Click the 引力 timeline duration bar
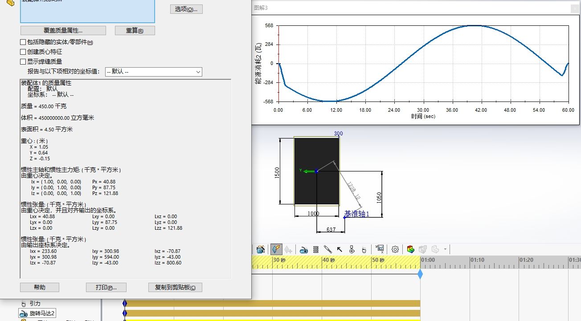This screenshot has width=581, height=321. click(274, 304)
